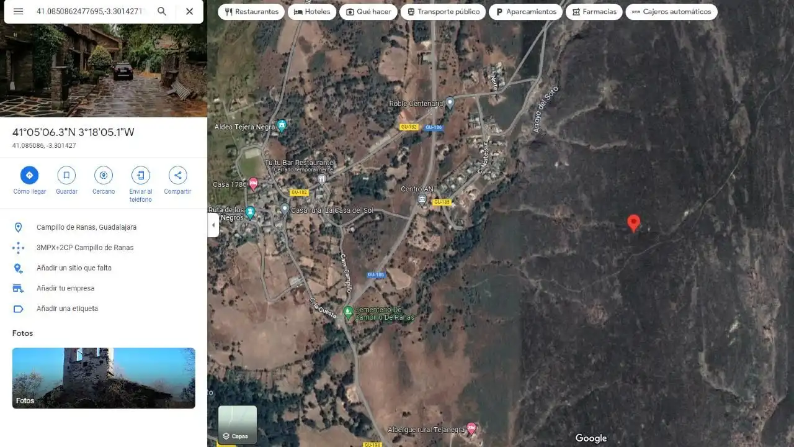Select Centro AN map marker

pyautogui.click(x=422, y=199)
